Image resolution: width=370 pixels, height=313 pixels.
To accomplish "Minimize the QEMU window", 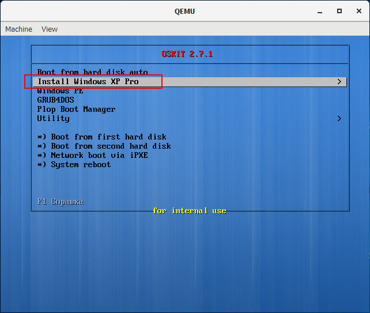I will [320, 12].
